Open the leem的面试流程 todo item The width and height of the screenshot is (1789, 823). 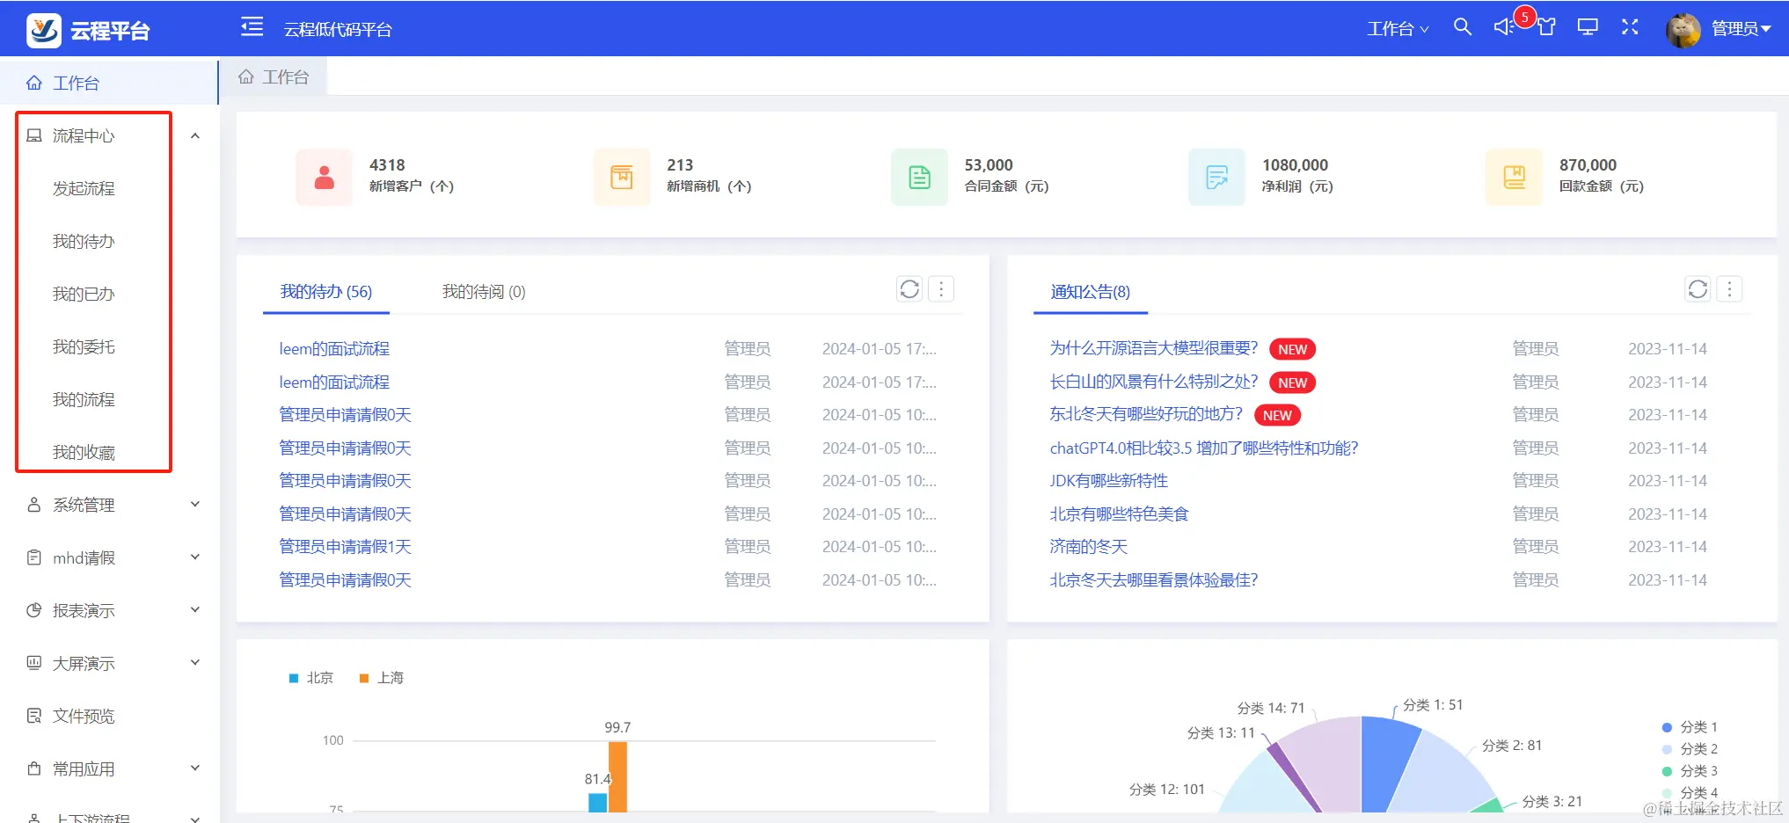coord(334,348)
